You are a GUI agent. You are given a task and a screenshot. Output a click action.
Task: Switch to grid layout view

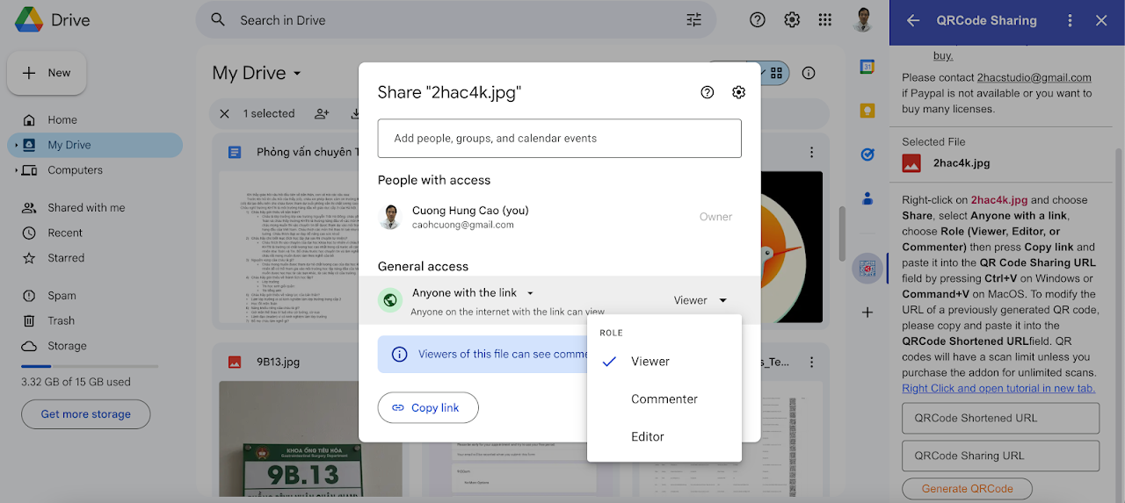point(776,73)
